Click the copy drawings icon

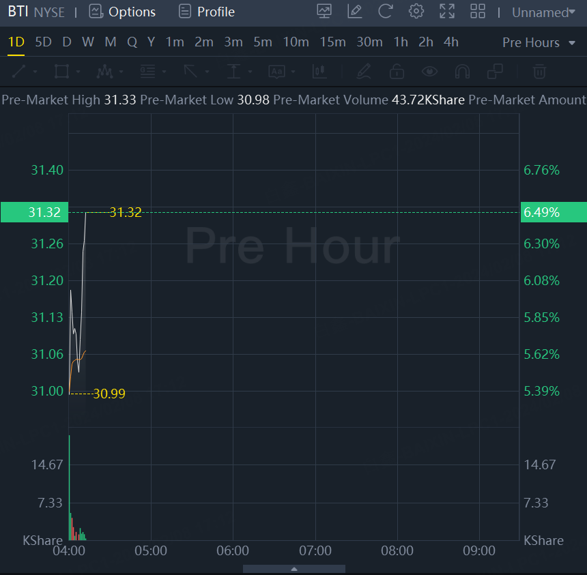click(x=495, y=71)
